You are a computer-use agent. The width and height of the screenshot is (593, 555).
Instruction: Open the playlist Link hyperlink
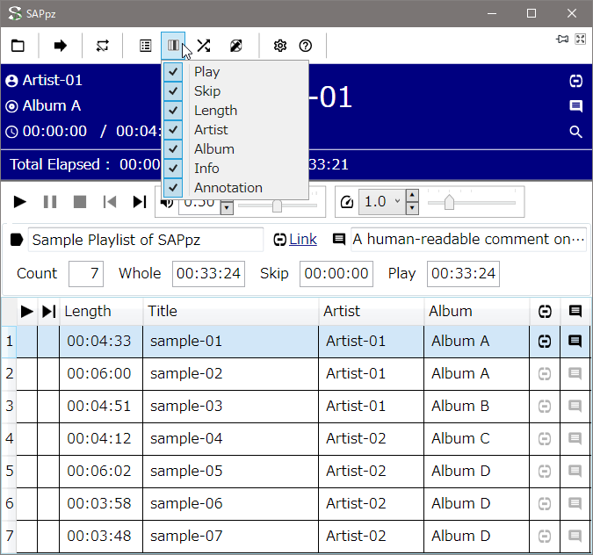[x=303, y=240]
